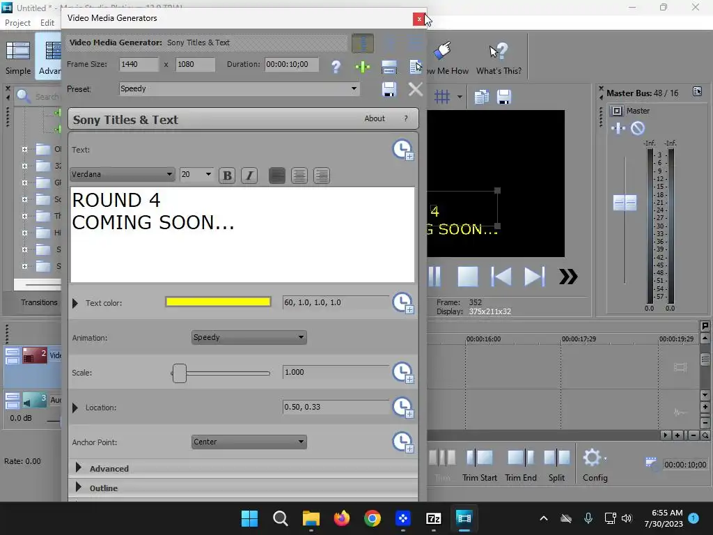The image size is (713, 535).
Task: Go to start of the project
Action: 501,276
